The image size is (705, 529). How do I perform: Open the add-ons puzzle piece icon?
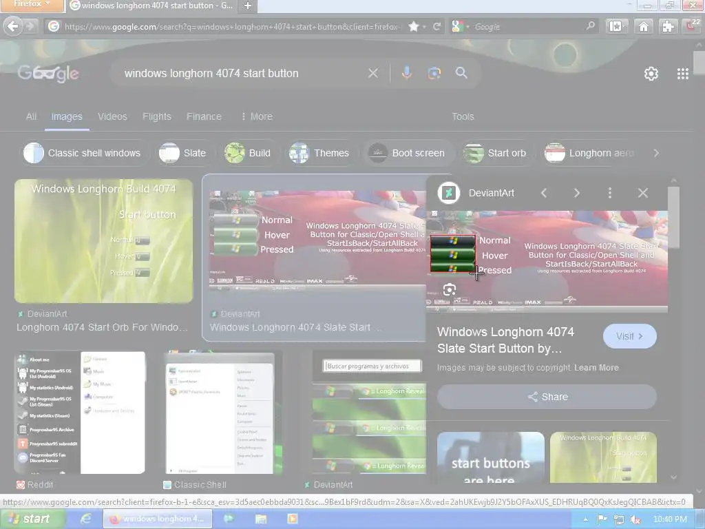tap(668, 27)
